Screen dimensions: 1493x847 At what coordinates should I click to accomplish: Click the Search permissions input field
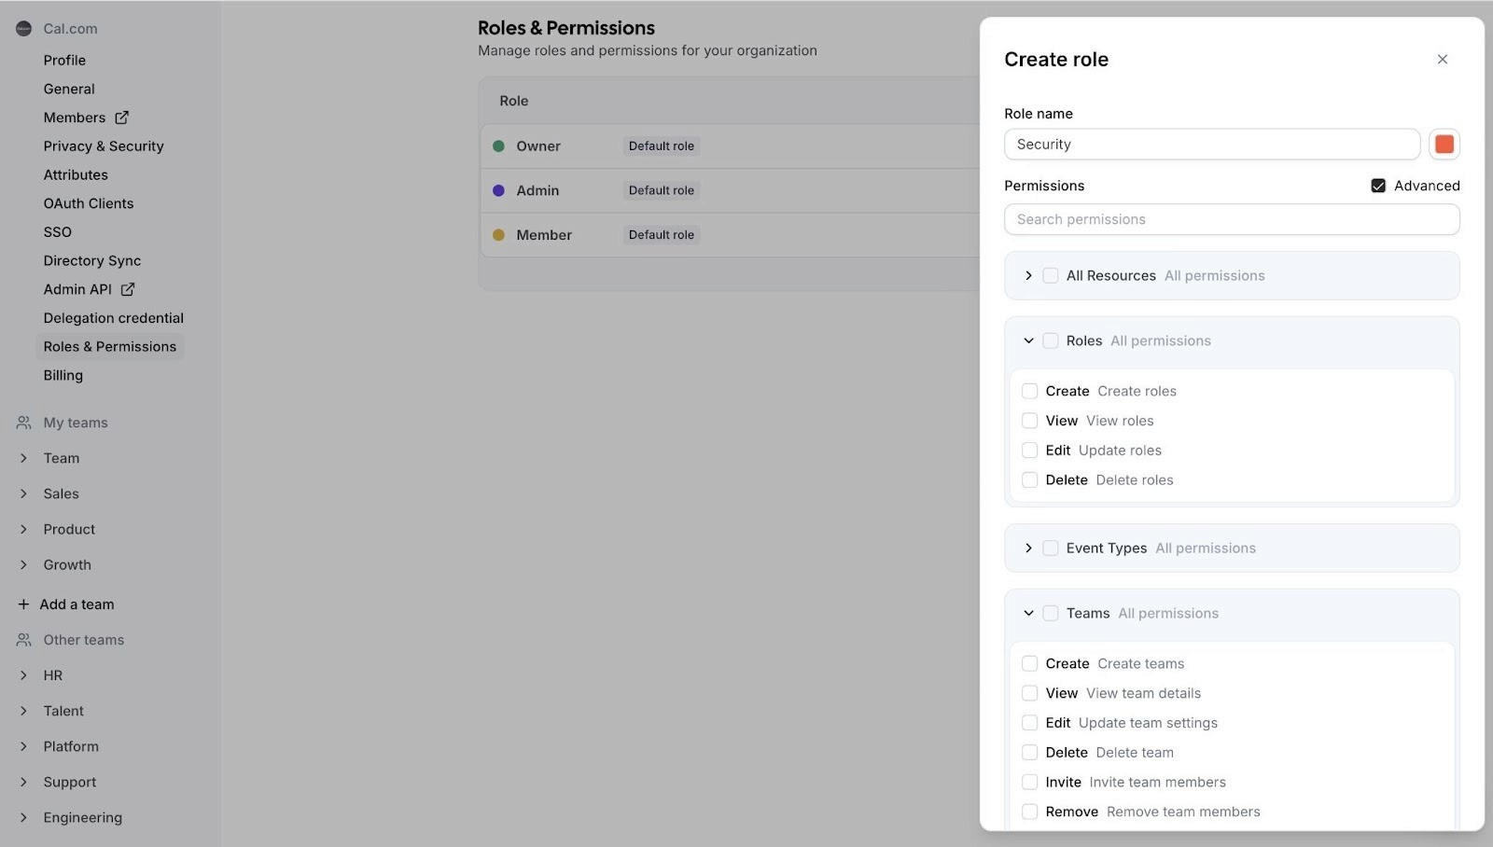(x=1231, y=219)
